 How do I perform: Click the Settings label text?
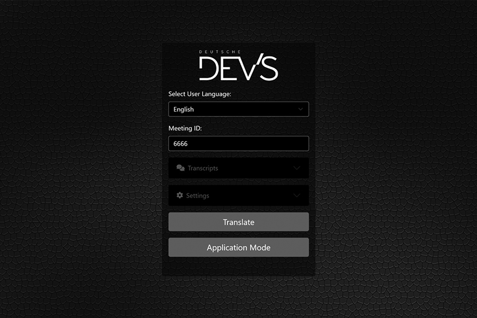click(x=197, y=196)
